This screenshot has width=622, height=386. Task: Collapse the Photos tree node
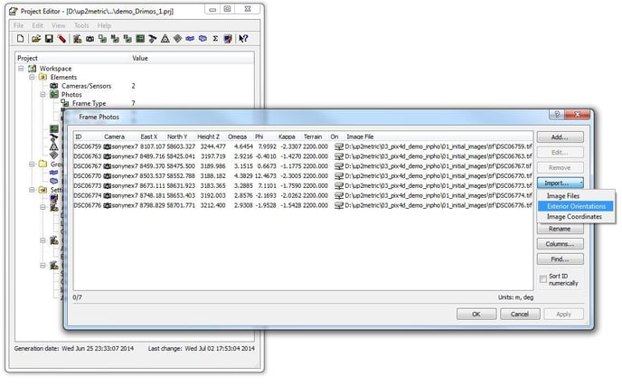[x=42, y=95]
